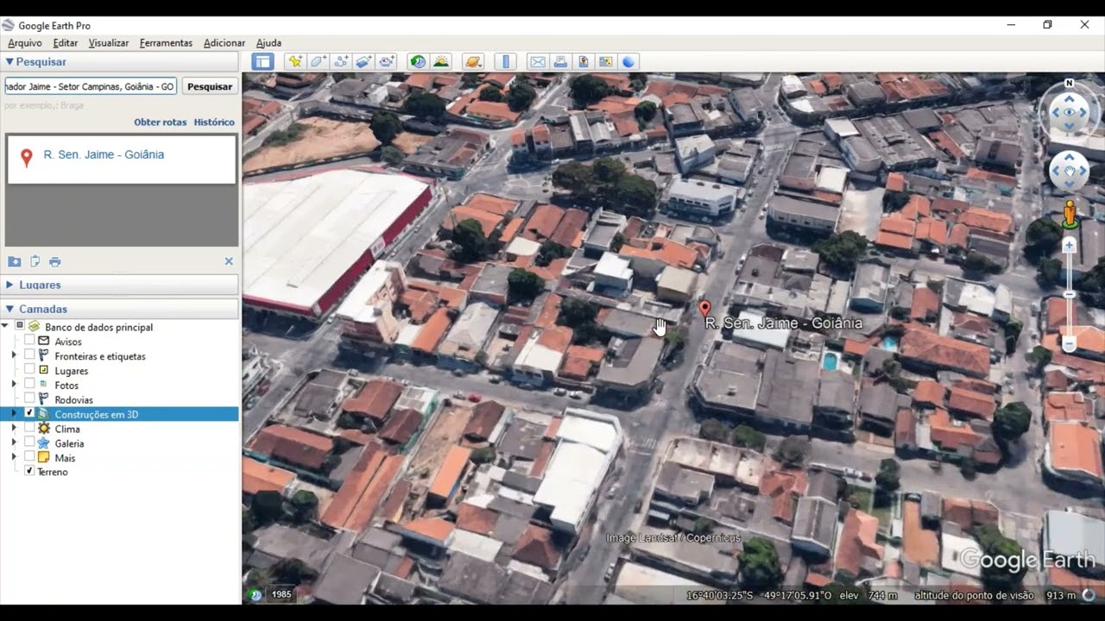Toggle Banco de dados principal checkbox
Screen dimensions: 1105x621
coord(20,327)
